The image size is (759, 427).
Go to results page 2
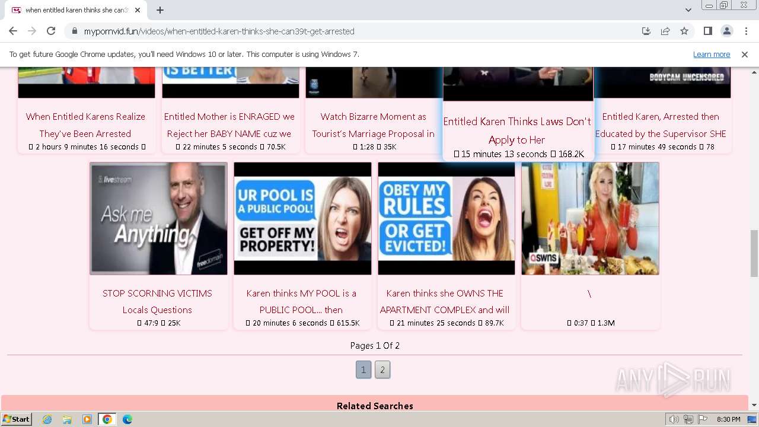[x=382, y=369]
